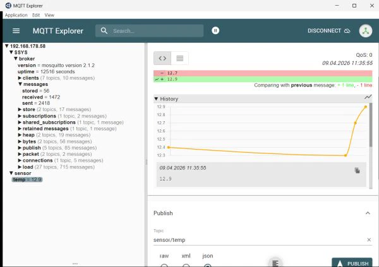Pause topic updates with the pause button

point(215,30)
